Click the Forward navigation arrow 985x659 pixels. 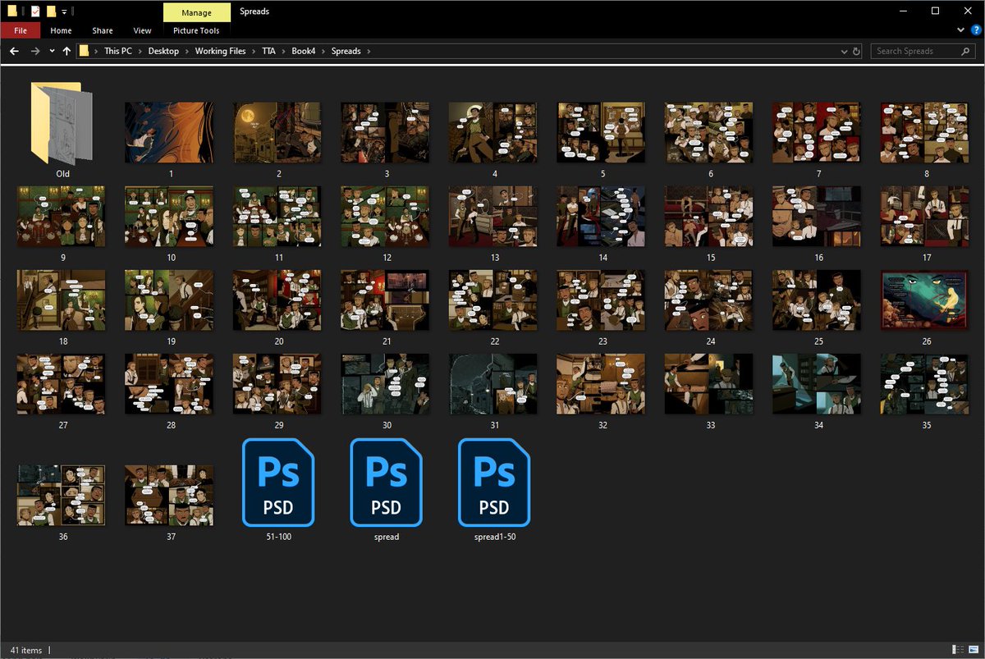click(x=34, y=51)
